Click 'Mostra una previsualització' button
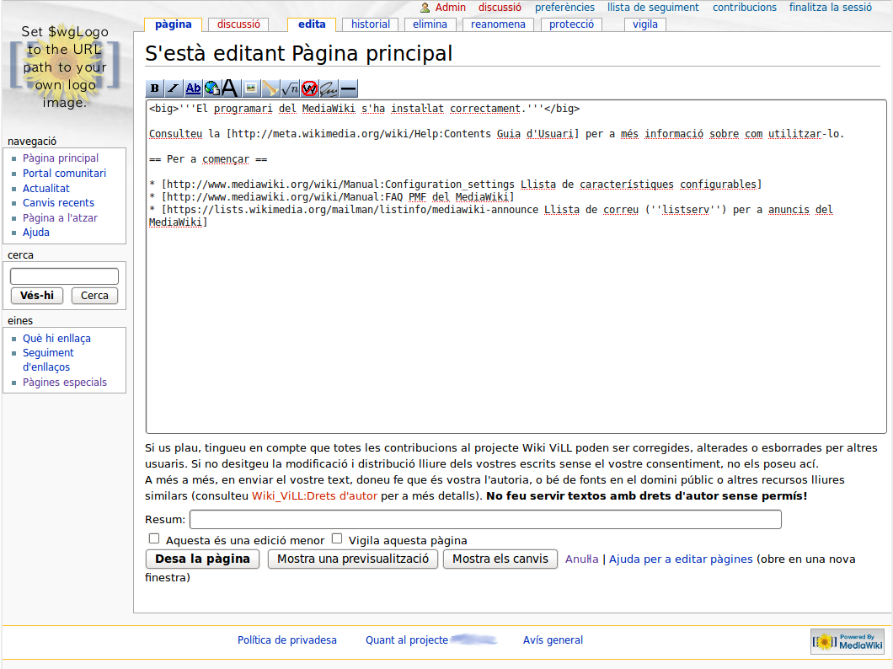The height and width of the screenshot is (669, 893). pyautogui.click(x=352, y=559)
